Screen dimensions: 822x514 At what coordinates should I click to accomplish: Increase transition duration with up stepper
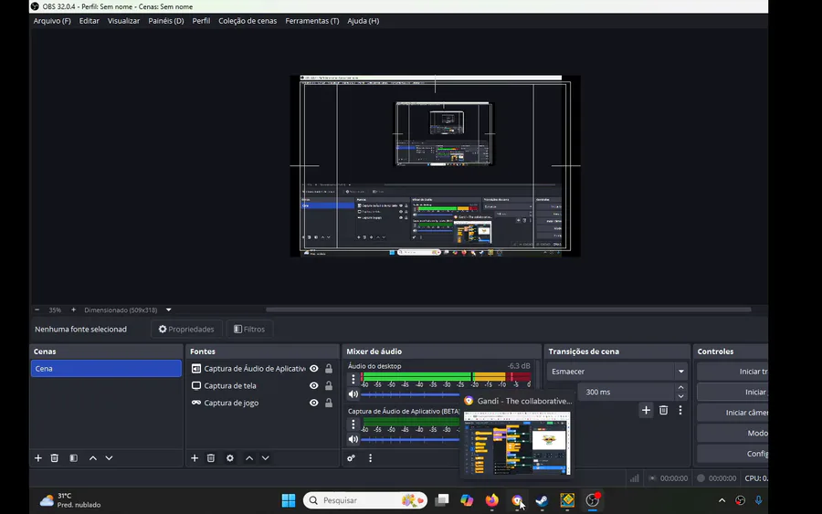click(681, 388)
